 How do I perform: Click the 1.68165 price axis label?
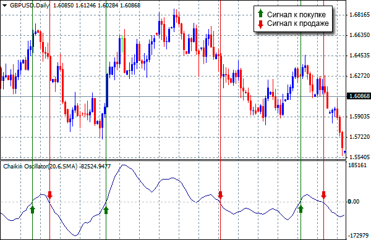click(x=359, y=15)
